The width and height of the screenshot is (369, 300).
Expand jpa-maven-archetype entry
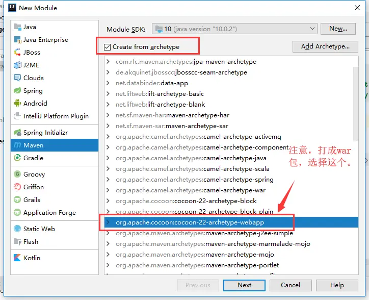pyautogui.click(x=108, y=62)
